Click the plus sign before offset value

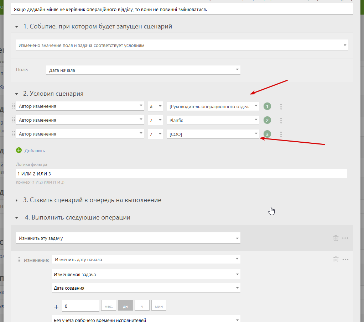click(x=56, y=307)
